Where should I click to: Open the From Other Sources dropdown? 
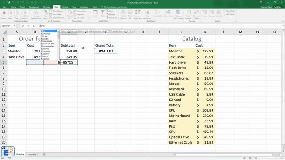pyautogui.click(x=24, y=15)
